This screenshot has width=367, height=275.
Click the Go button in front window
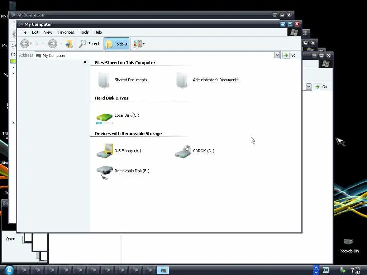tap(290, 55)
